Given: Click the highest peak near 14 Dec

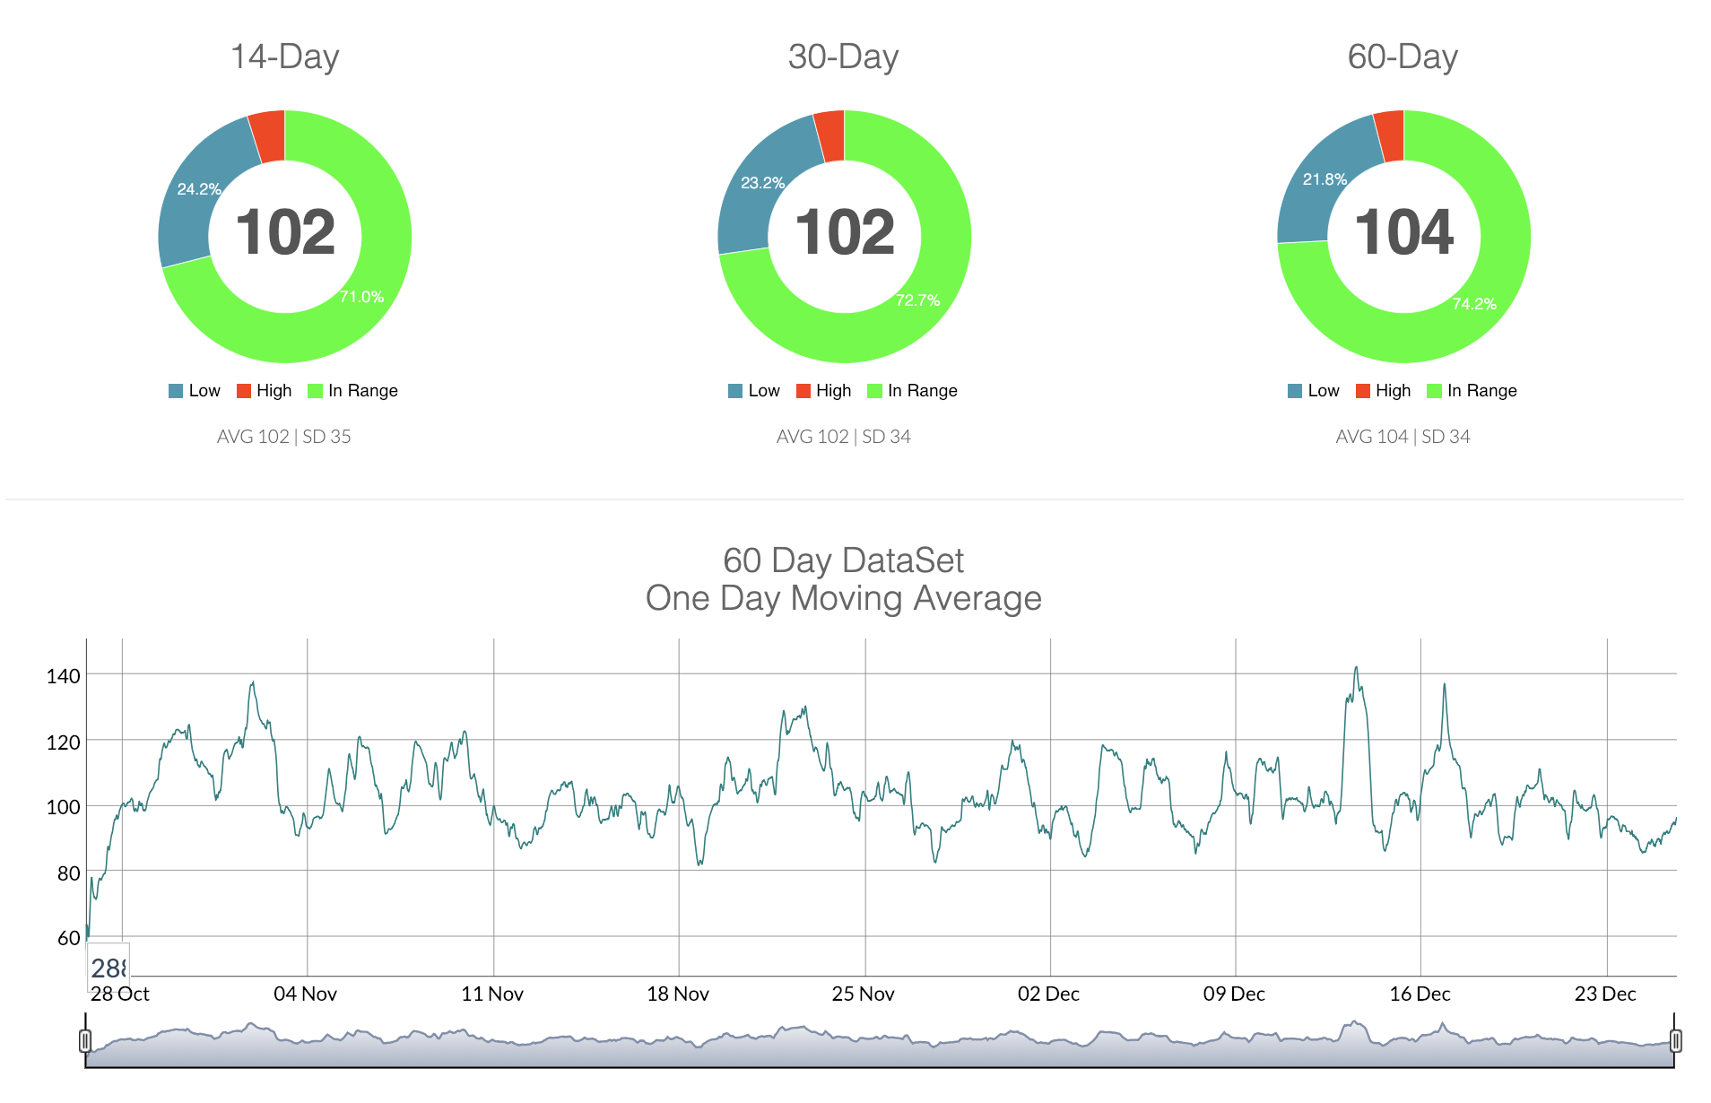Looking at the screenshot, I should [1356, 668].
